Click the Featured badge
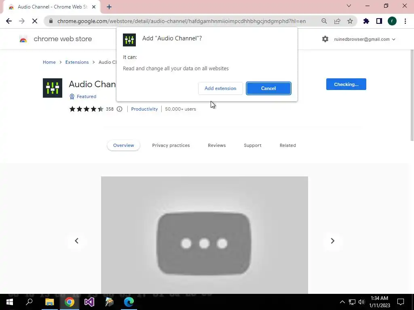Viewport: 414px width, 310px height. pyautogui.click(x=83, y=96)
